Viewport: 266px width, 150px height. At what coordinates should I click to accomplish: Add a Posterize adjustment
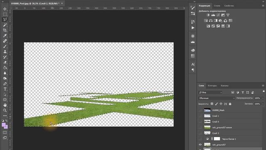pos(213,26)
